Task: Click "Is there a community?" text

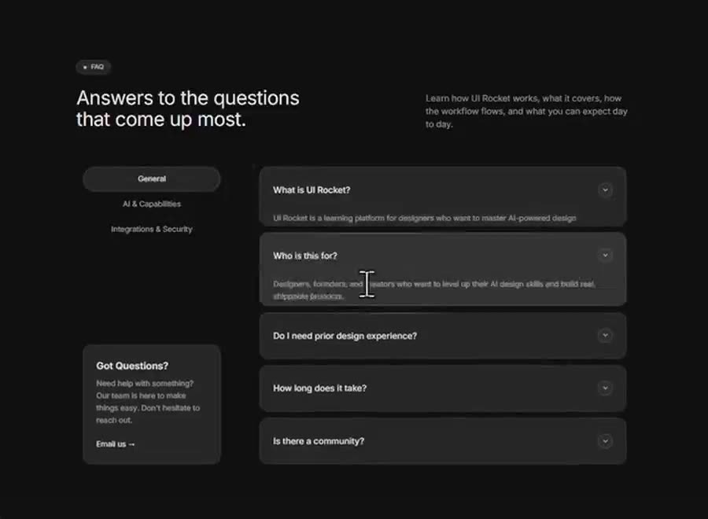Action: pos(319,441)
